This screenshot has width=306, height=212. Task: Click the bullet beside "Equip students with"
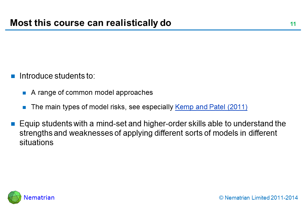click(13, 124)
